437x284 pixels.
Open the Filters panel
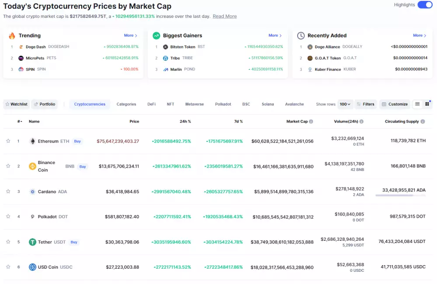pos(366,104)
